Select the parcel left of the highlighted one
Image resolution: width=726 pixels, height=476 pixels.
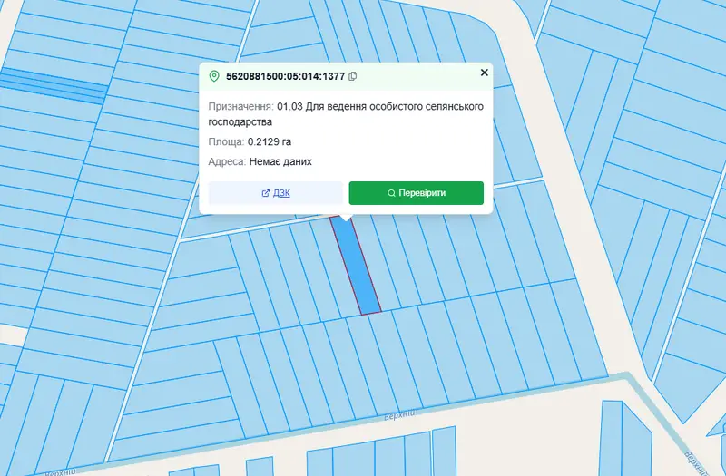[335, 267]
